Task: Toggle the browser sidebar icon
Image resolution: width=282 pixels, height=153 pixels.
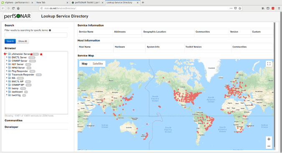Action: coord(268,8)
